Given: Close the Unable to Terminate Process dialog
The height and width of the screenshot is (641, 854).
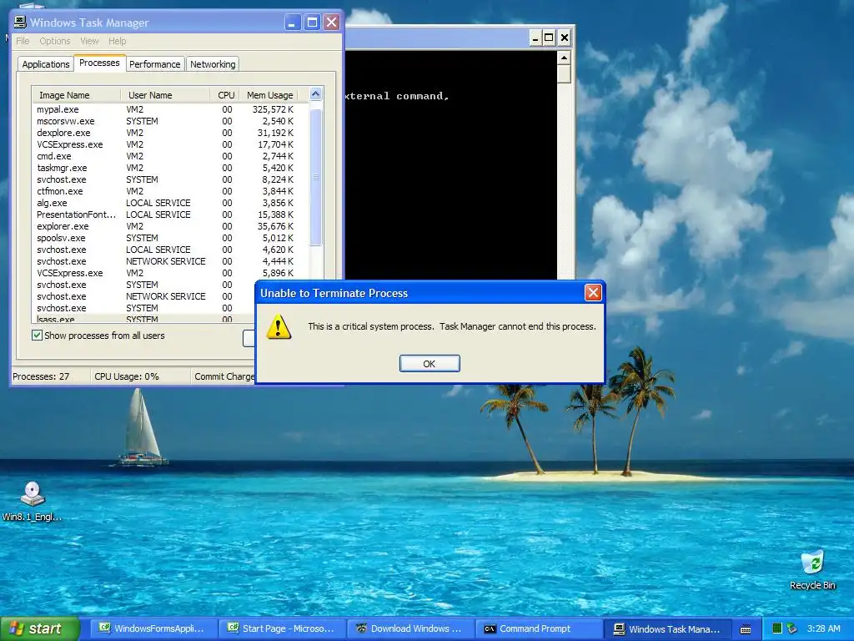Looking at the screenshot, I should point(593,293).
